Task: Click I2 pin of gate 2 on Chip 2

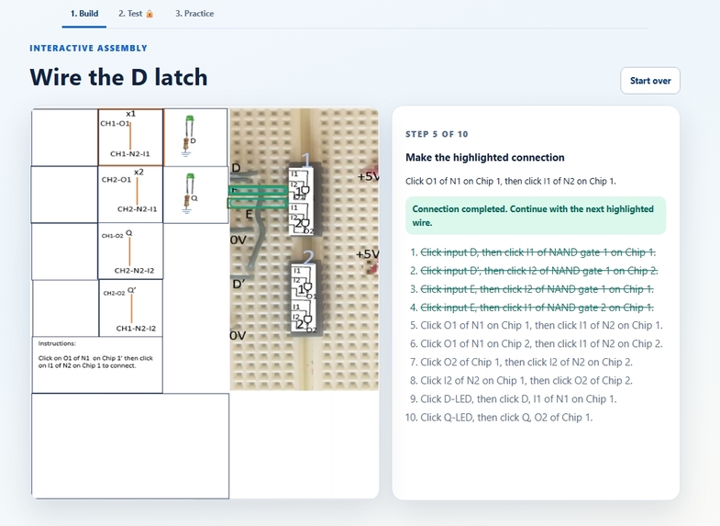Action: (296, 317)
